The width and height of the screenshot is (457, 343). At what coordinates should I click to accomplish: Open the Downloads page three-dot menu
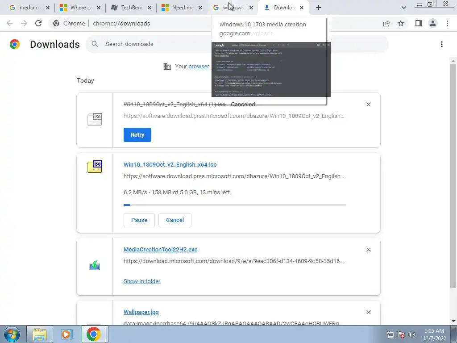pos(442,44)
